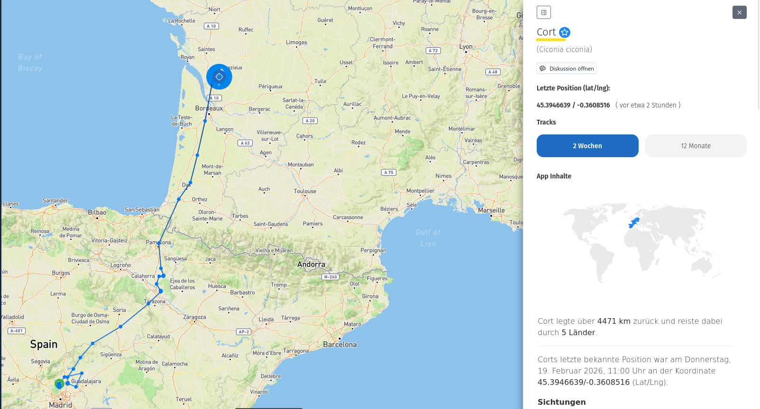Click the Toulouse city label on the map
The width and height of the screenshot is (760, 409).
click(x=305, y=191)
